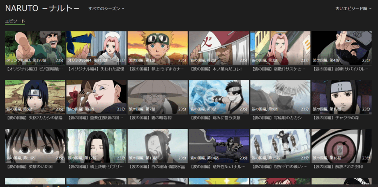Play episode 193 thumbnail from オリジナル編3

35,48
